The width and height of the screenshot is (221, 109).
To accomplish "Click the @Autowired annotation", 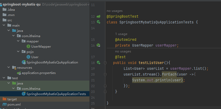I will tap(126, 39).
